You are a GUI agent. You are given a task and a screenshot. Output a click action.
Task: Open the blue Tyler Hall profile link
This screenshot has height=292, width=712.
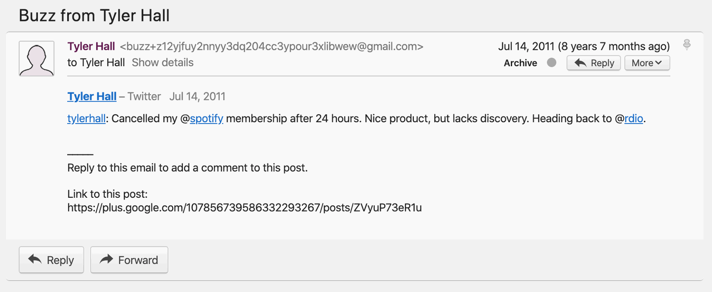(92, 96)
